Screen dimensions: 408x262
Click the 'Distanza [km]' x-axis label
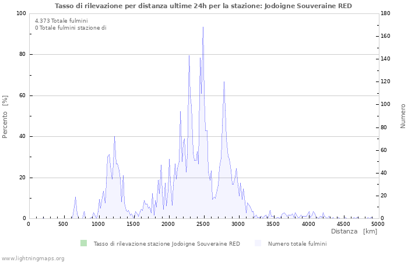tap(354, 231)
